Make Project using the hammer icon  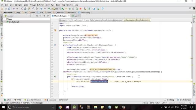49,9
